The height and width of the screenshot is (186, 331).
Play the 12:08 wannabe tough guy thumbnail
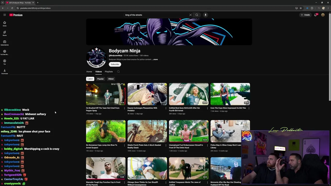point(106,168)
